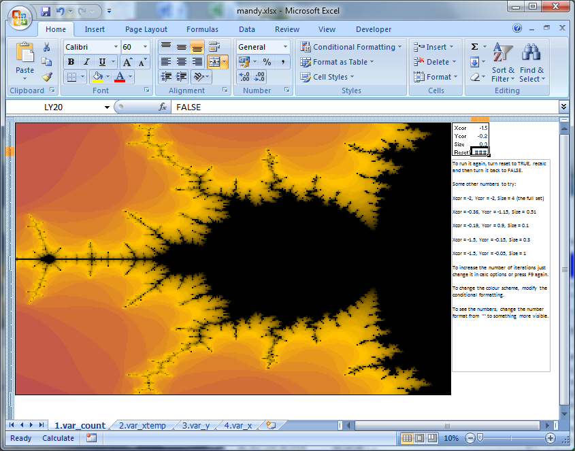The height and width of the screenshot is (451, 575).
Task: Switch to the Insert ribbon tab
Action: (x=95, y=29)
